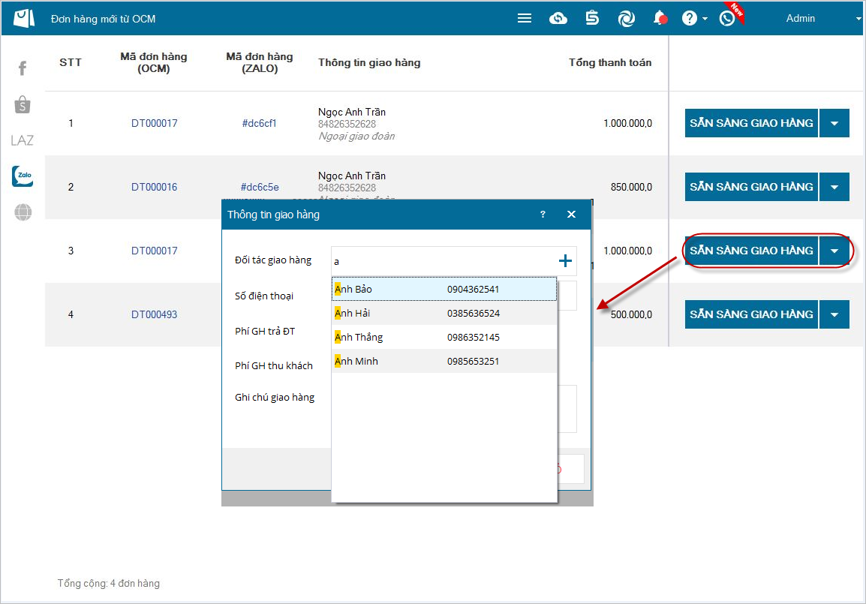The image size is (866, 604).
Task: Click the plus icon to add delivery partner
Action: [565, 261]
